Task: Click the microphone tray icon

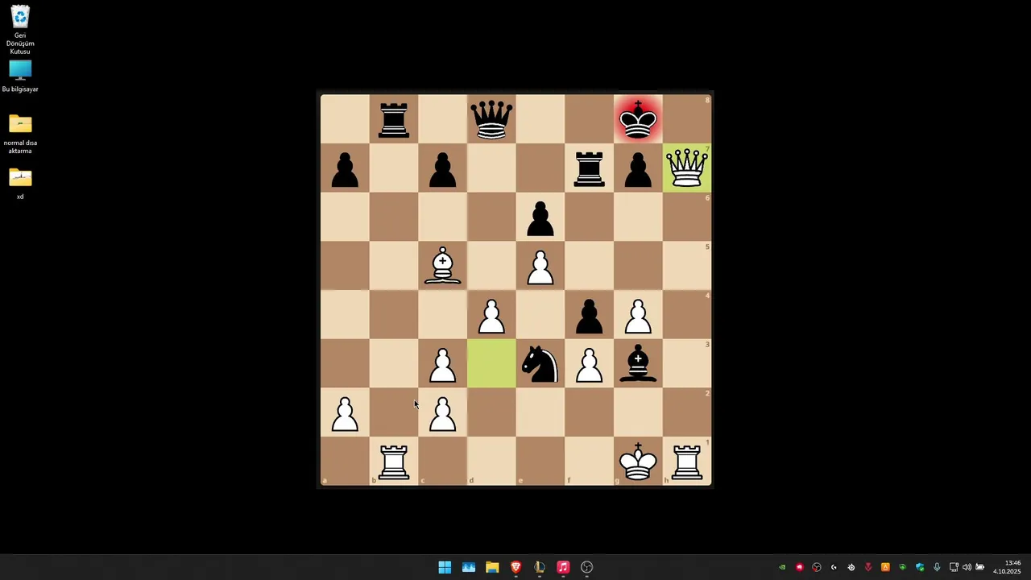Action: (x=937, y=567)
